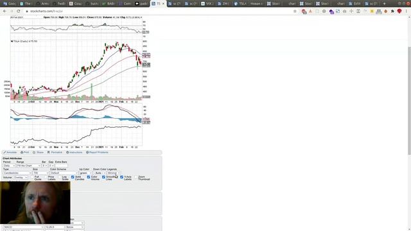The image size is (411, 231).
Task: Uncheck the Color Volume checkbox
Action: (x=89, y=177)
